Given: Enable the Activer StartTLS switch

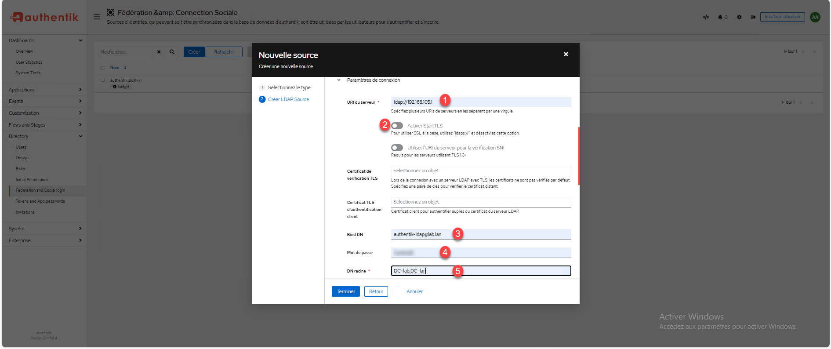Looking at the screenshot, I should pyautogui.click(x=397, y=126).
